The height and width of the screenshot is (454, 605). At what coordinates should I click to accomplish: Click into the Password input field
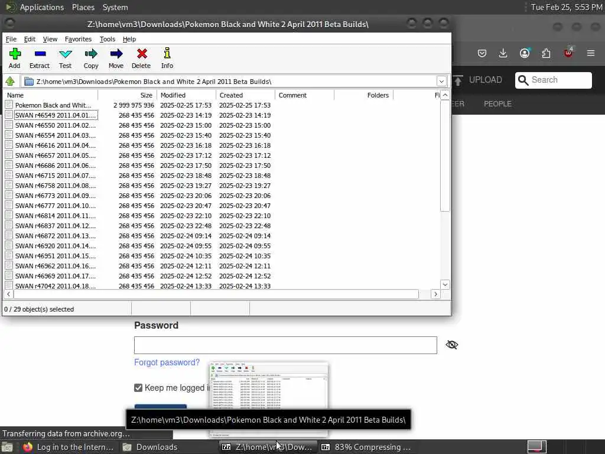coord(285,345)
